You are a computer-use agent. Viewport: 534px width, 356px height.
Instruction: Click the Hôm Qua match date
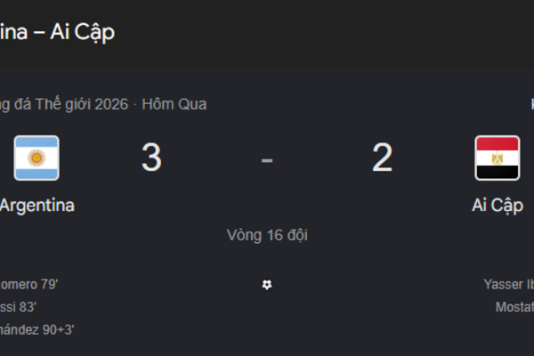(x=174, y=104)
